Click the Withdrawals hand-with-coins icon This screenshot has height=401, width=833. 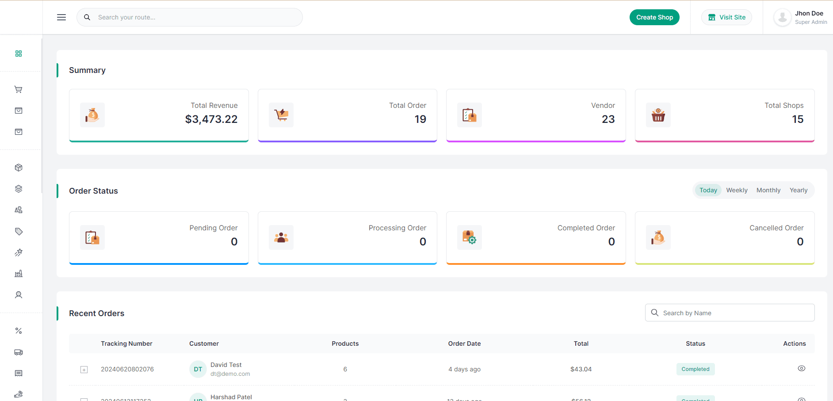tap(19, 393)
